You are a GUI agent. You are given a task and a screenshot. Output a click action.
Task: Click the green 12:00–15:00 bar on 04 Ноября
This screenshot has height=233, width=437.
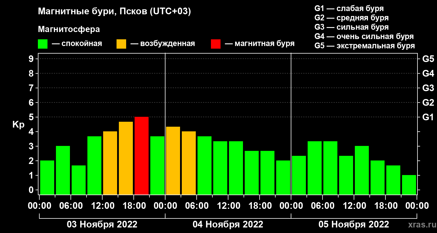coord(236,168)
